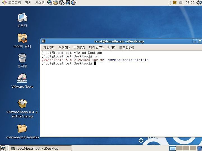Click the terminal cursor at the prompt
The width and height of the screenshot is (202, 151).
coord(95,63)
